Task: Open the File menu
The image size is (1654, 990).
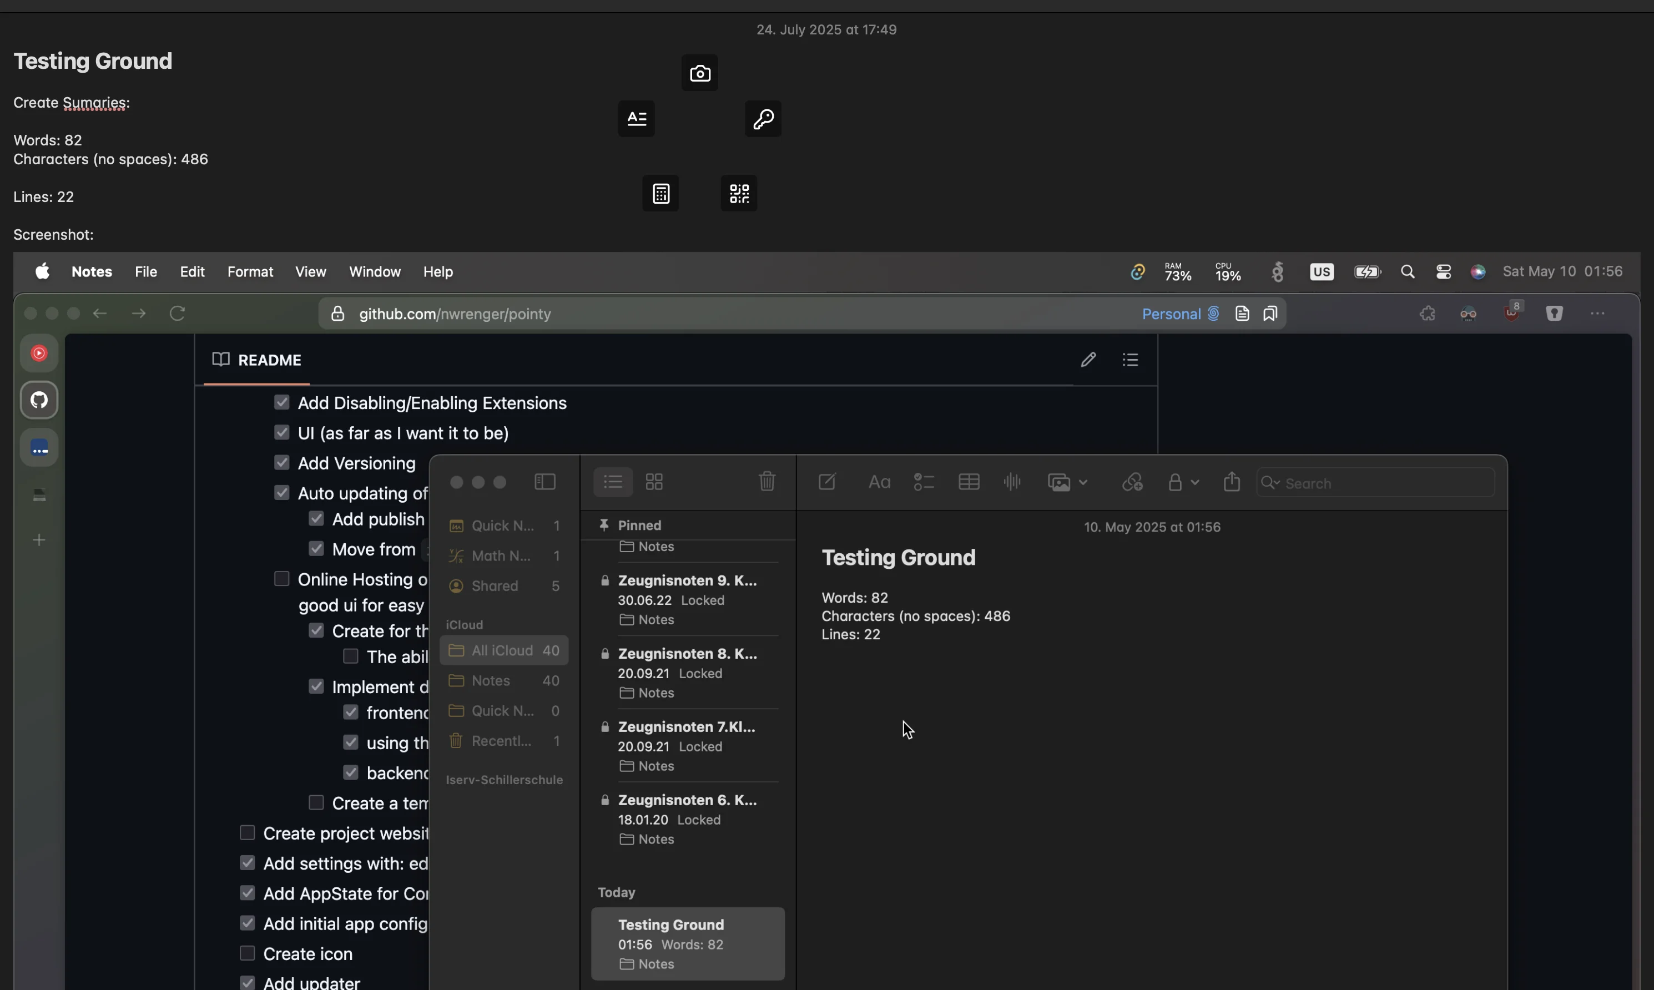Action: click(145, 271)
